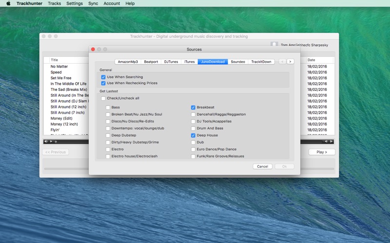Viewport: 390px width, 243px height.
Task: Open the Tracks menu
Action: tap(55, 3)
